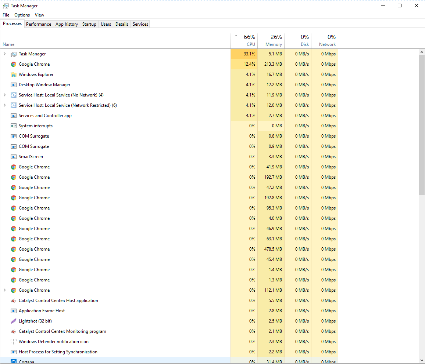
Task: Click the Windows Defender notification shield icon
Action: point(13,342)
